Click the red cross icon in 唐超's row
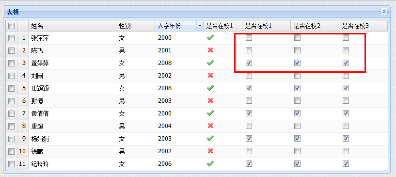 (x=210, y=126)
